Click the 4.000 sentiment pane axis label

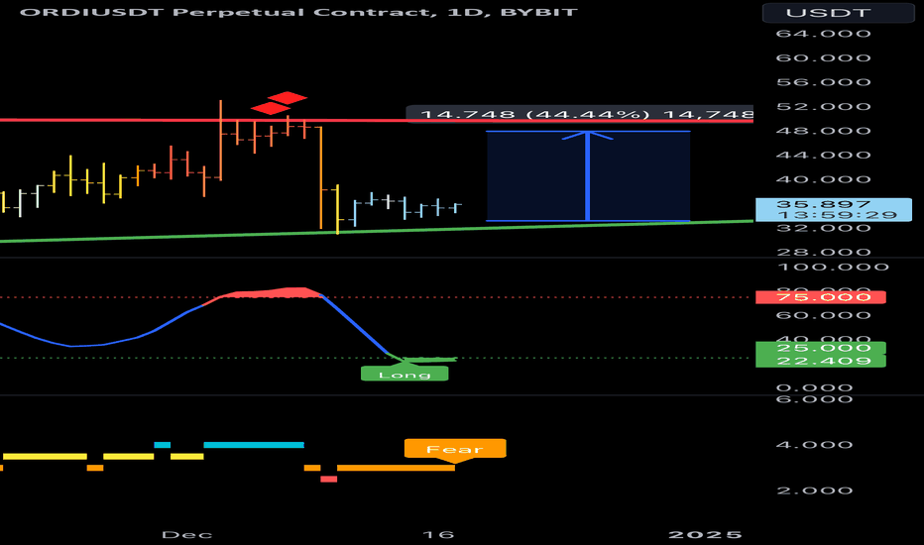coord(814,445)
